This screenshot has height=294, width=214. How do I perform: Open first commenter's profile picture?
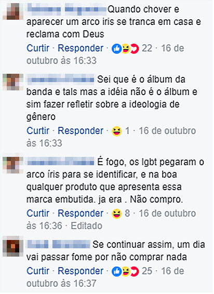point(13,11)
